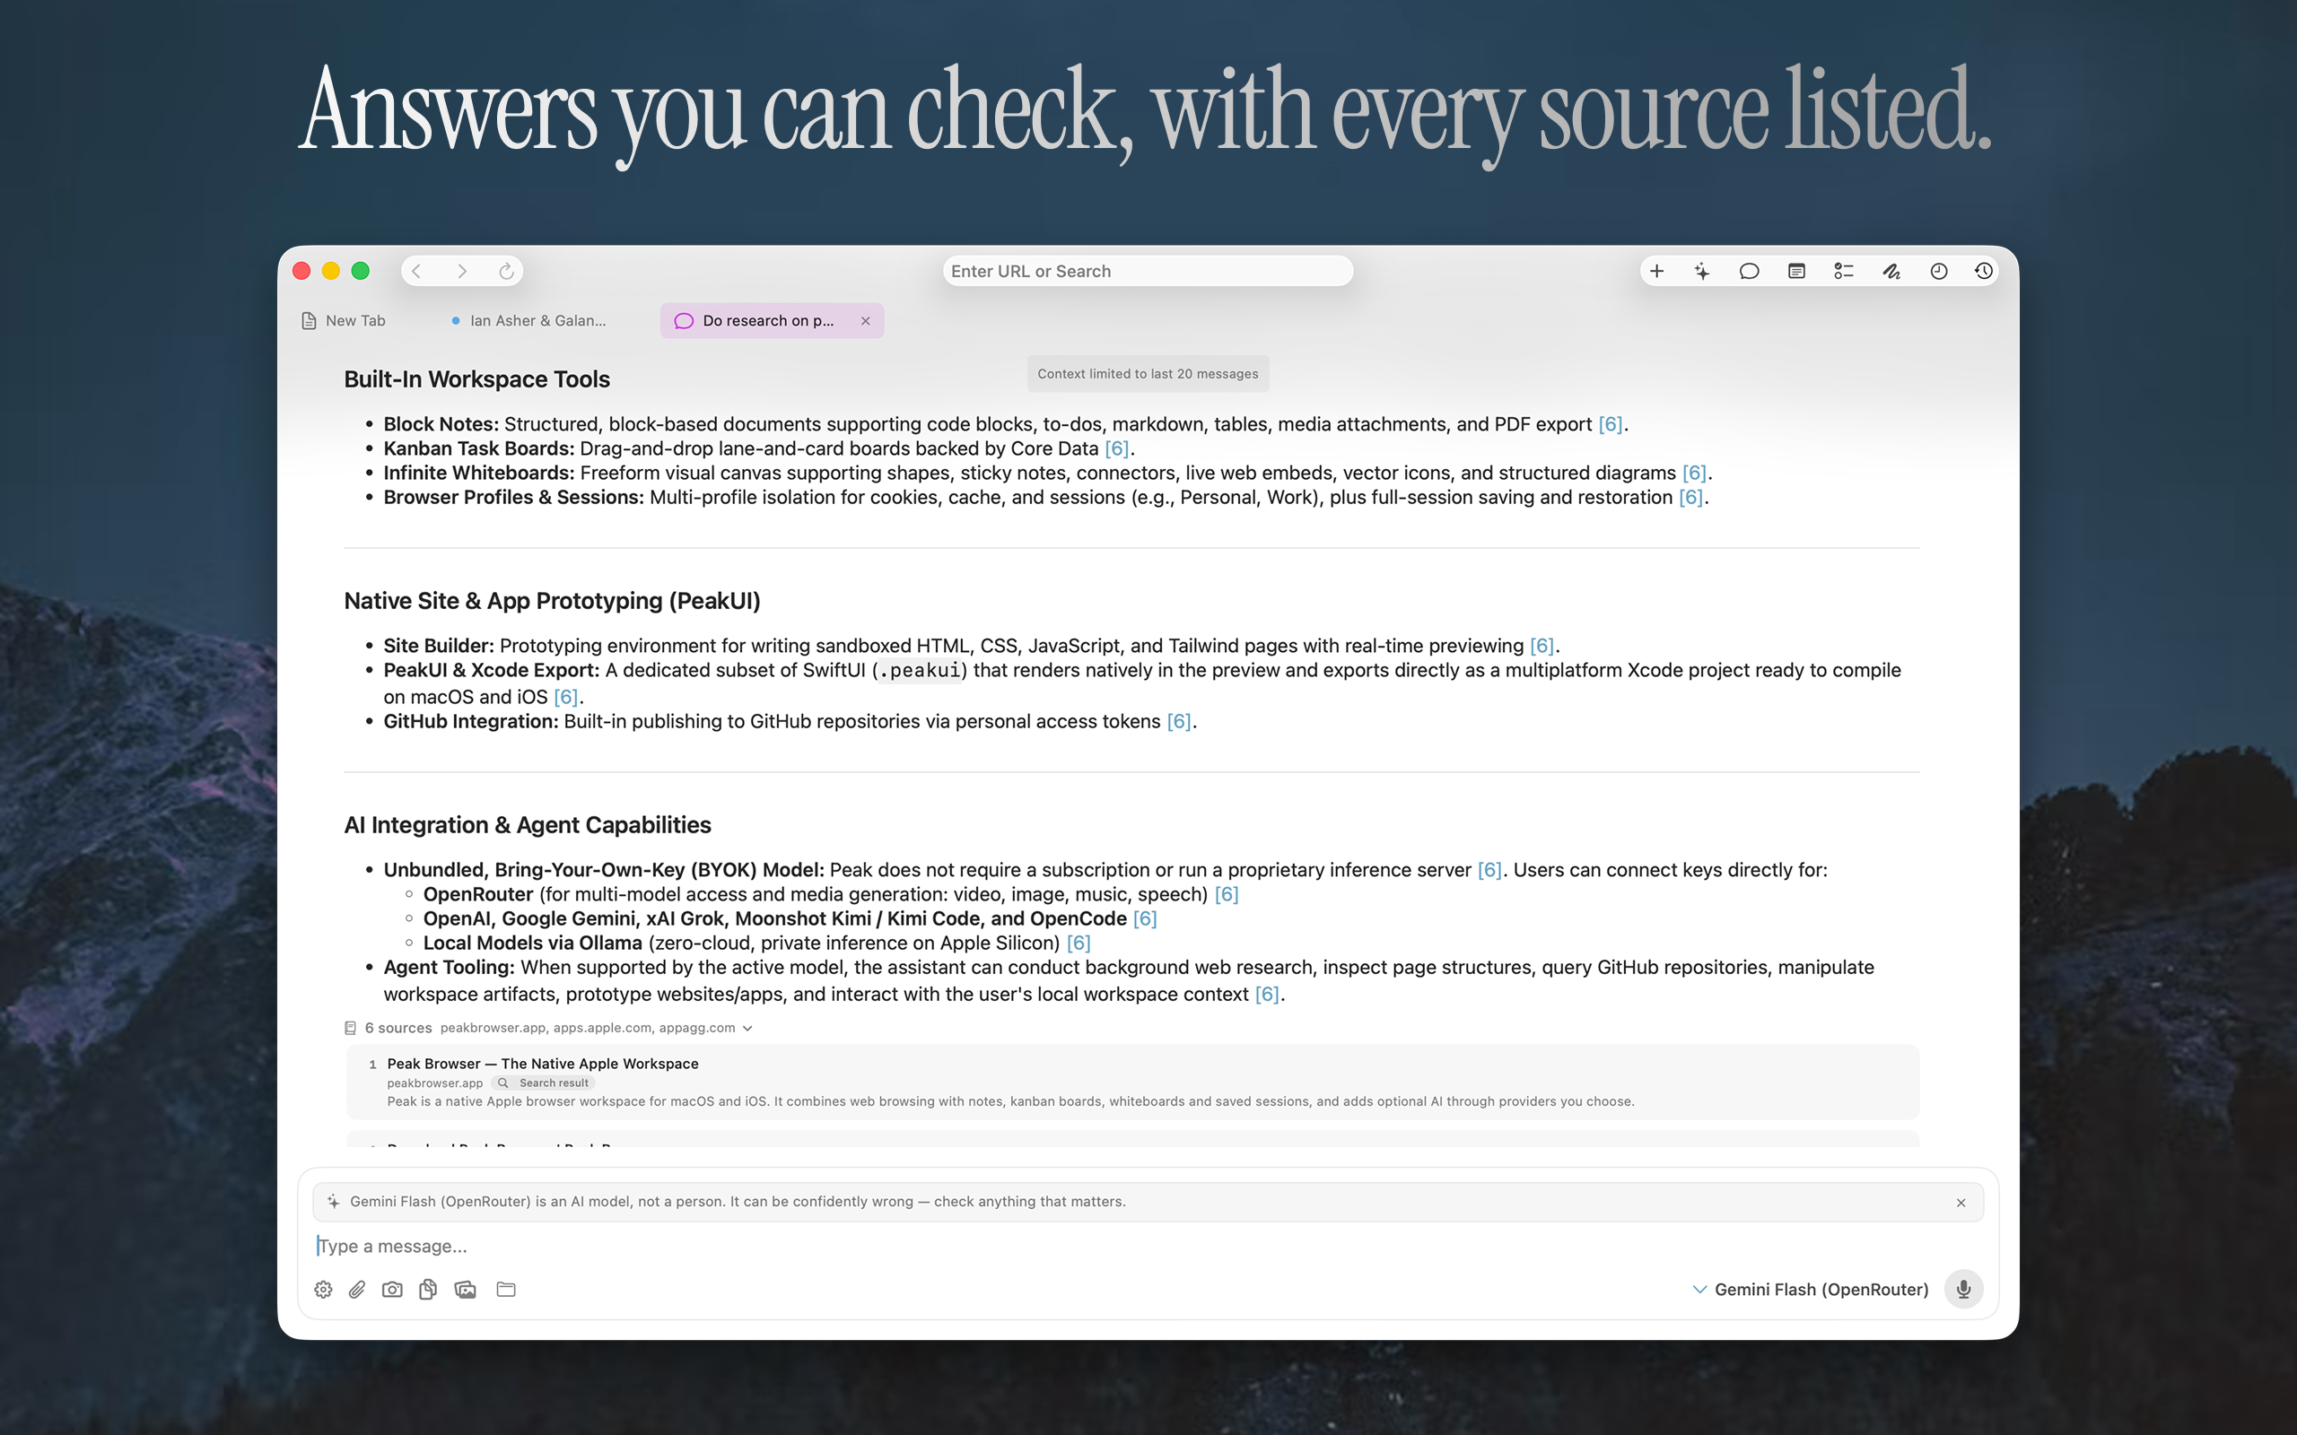The width and height of the screenshot is (2297, 1435).
Task: Start voice input with the microphone button
Action: point(1964,1289)
